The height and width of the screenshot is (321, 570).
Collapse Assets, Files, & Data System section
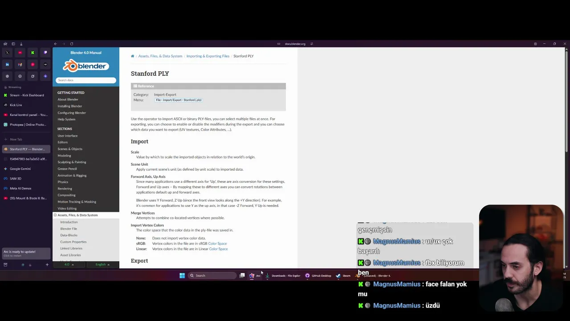click(x=55, y=215)
